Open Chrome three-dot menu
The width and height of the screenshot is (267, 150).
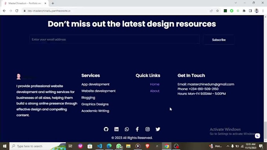(263, 11)
